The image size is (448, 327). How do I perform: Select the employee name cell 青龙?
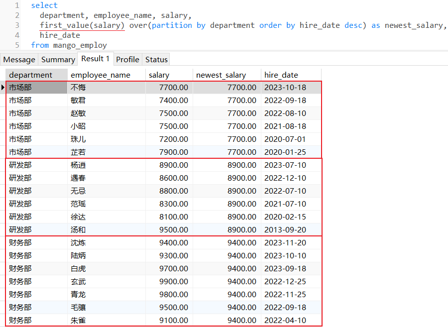pyautogui.click(x=107, y=295)
